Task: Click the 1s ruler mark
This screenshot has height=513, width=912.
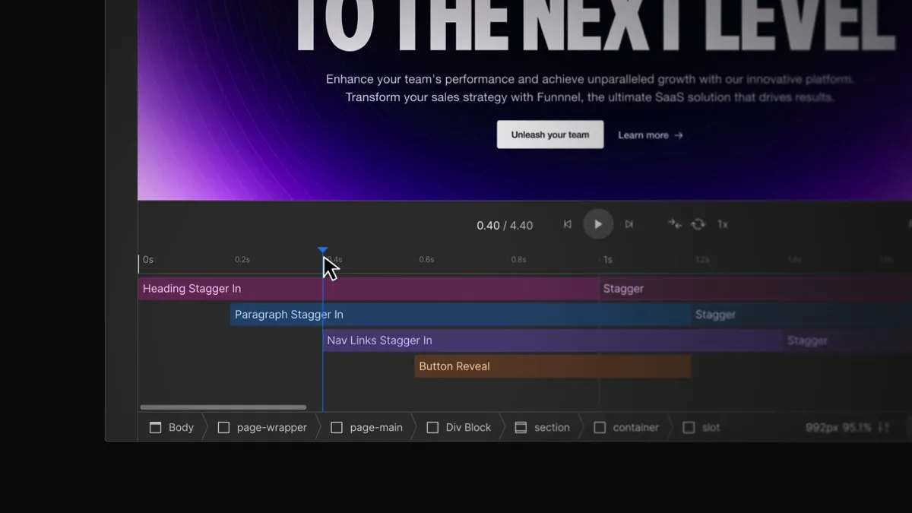Action: [x=608, y=260]
